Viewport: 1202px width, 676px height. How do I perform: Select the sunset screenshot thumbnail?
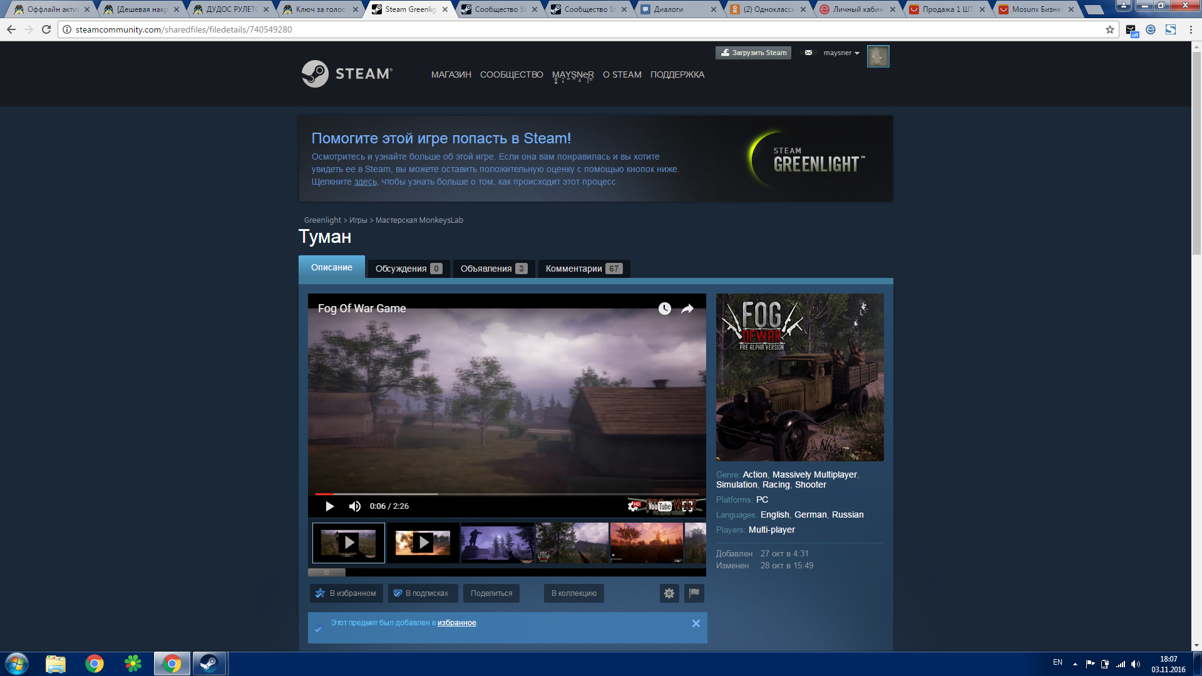point(647,543)
